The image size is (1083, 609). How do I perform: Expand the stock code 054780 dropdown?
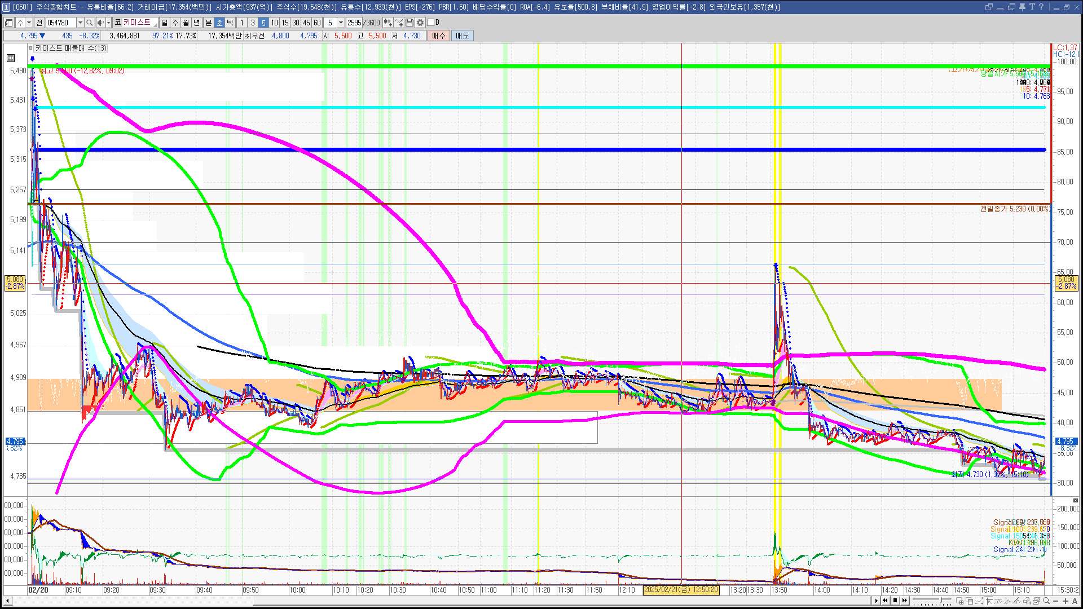(80, 23)
